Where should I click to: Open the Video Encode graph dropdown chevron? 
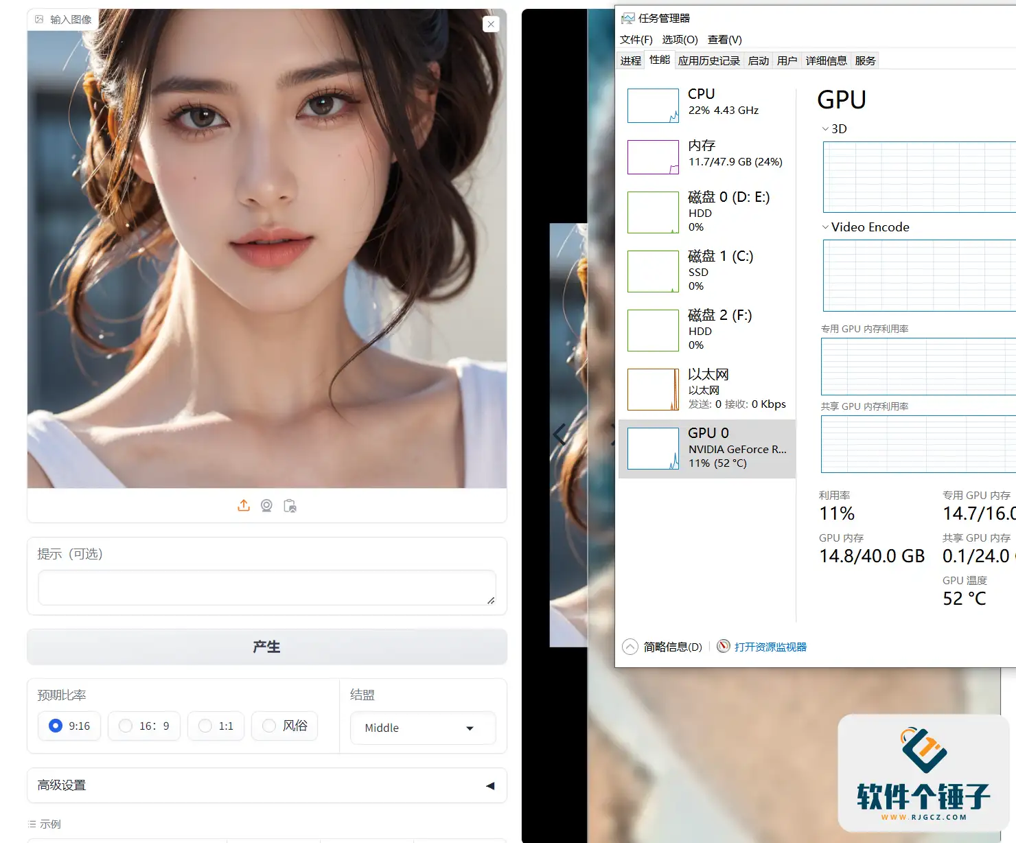(825, 227)
